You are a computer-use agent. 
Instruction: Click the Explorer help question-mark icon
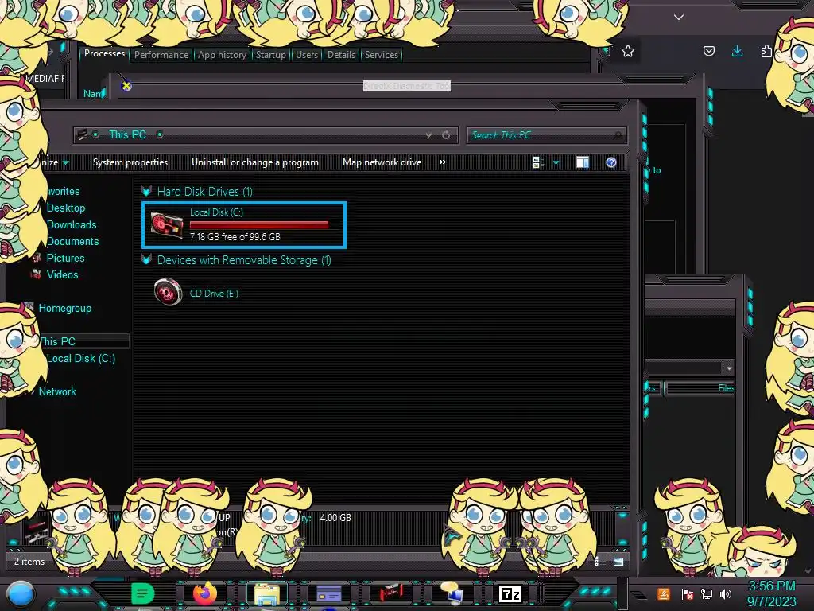[x=611, y=162]
